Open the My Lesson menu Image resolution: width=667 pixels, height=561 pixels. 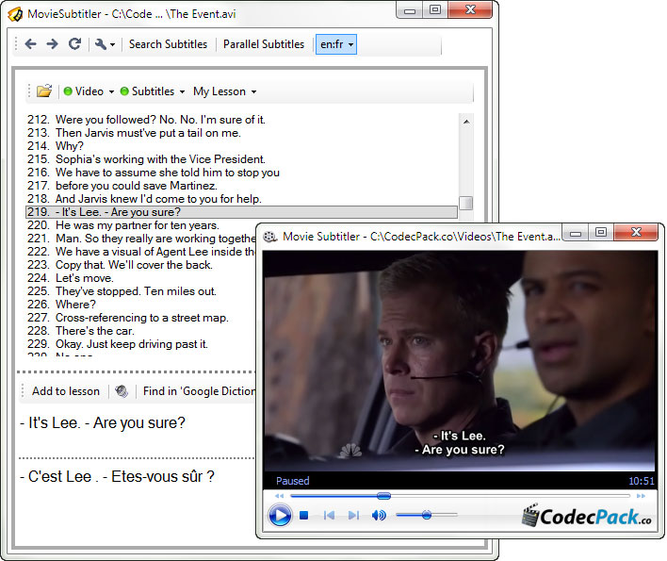pyautogui.click(x=224, y=91)
